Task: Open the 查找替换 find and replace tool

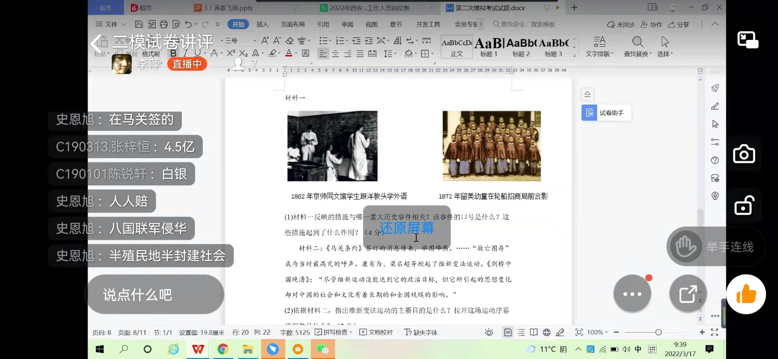Action: (637, 47)
